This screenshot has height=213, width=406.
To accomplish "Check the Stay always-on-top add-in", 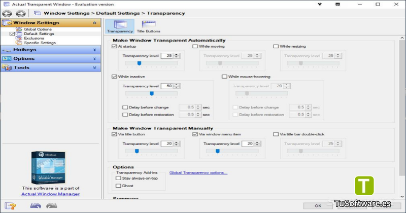I will 118,179.
